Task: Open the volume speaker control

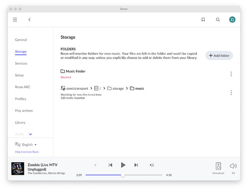Action: click(x=233, y=166)
